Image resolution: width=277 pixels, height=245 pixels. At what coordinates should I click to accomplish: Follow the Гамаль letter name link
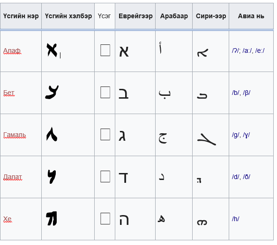15,135
